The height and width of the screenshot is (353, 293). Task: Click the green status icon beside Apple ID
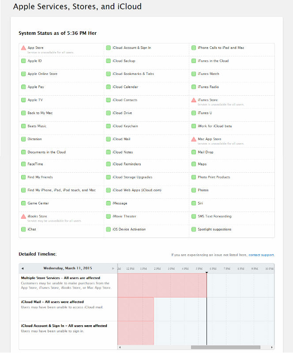click(23, 61)
